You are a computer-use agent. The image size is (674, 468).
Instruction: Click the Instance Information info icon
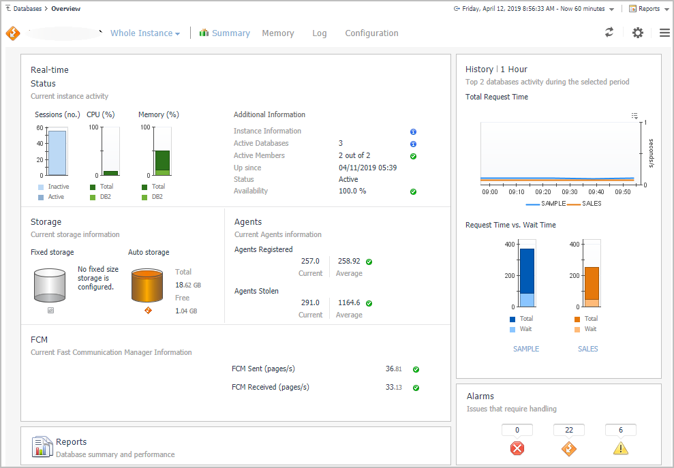tap(413, 131)
